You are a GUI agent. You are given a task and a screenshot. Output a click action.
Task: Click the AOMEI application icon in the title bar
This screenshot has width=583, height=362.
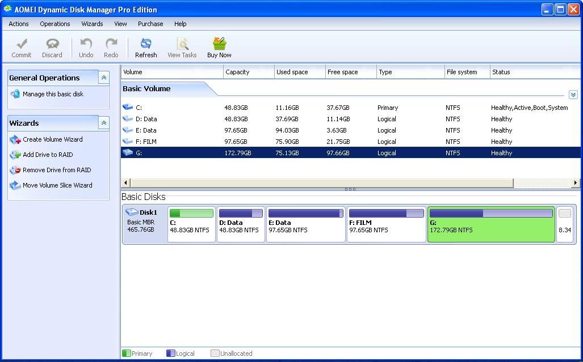pyautogui.click(x=7, y=9)
